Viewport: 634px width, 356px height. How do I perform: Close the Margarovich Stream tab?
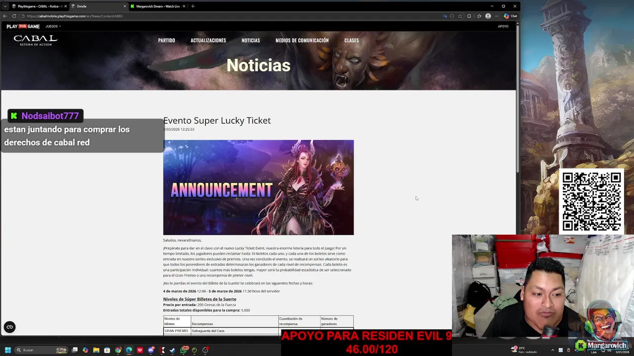(184, 6)
